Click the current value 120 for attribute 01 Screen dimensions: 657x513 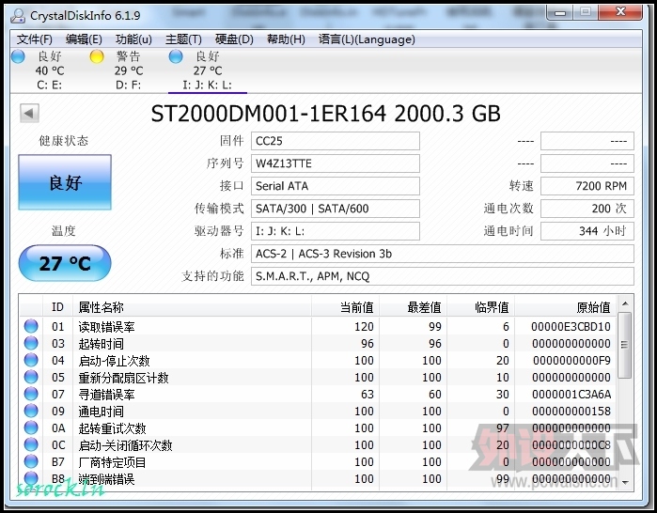coord(364,327)
